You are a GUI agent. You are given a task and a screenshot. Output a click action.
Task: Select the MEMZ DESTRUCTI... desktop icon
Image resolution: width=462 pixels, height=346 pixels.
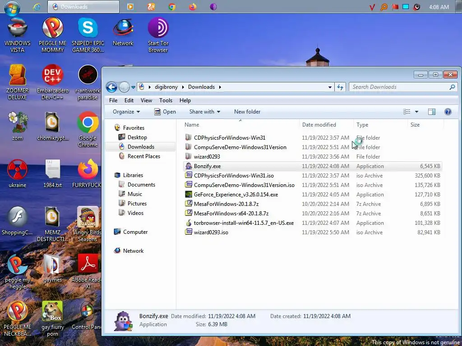pyautogui.click(x=52, y=224)
